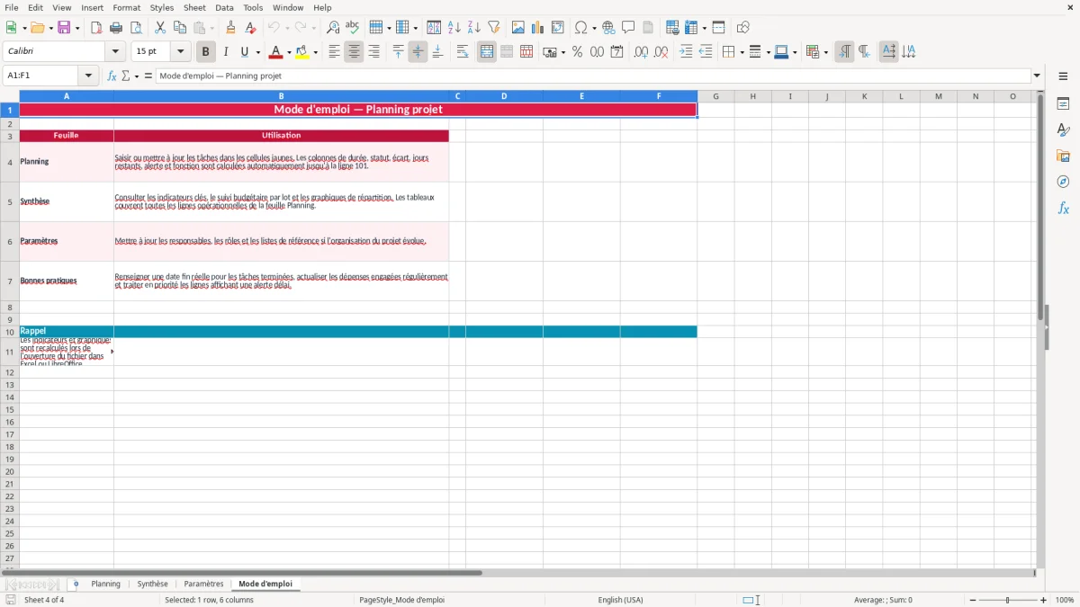Toggle Center Vertically alignment

click(418, 52)
